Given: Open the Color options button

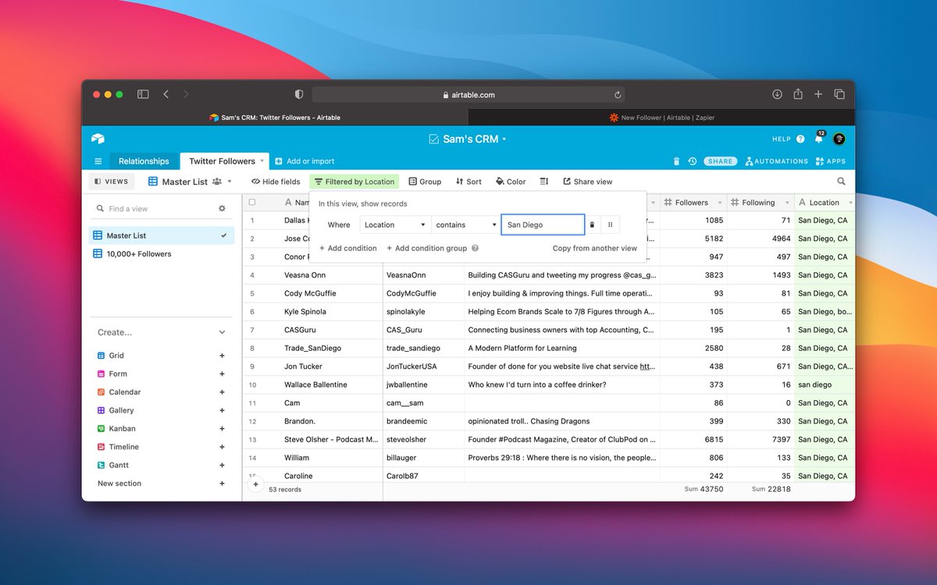Looking at the screenshot, I should click(x=511, y=182).
